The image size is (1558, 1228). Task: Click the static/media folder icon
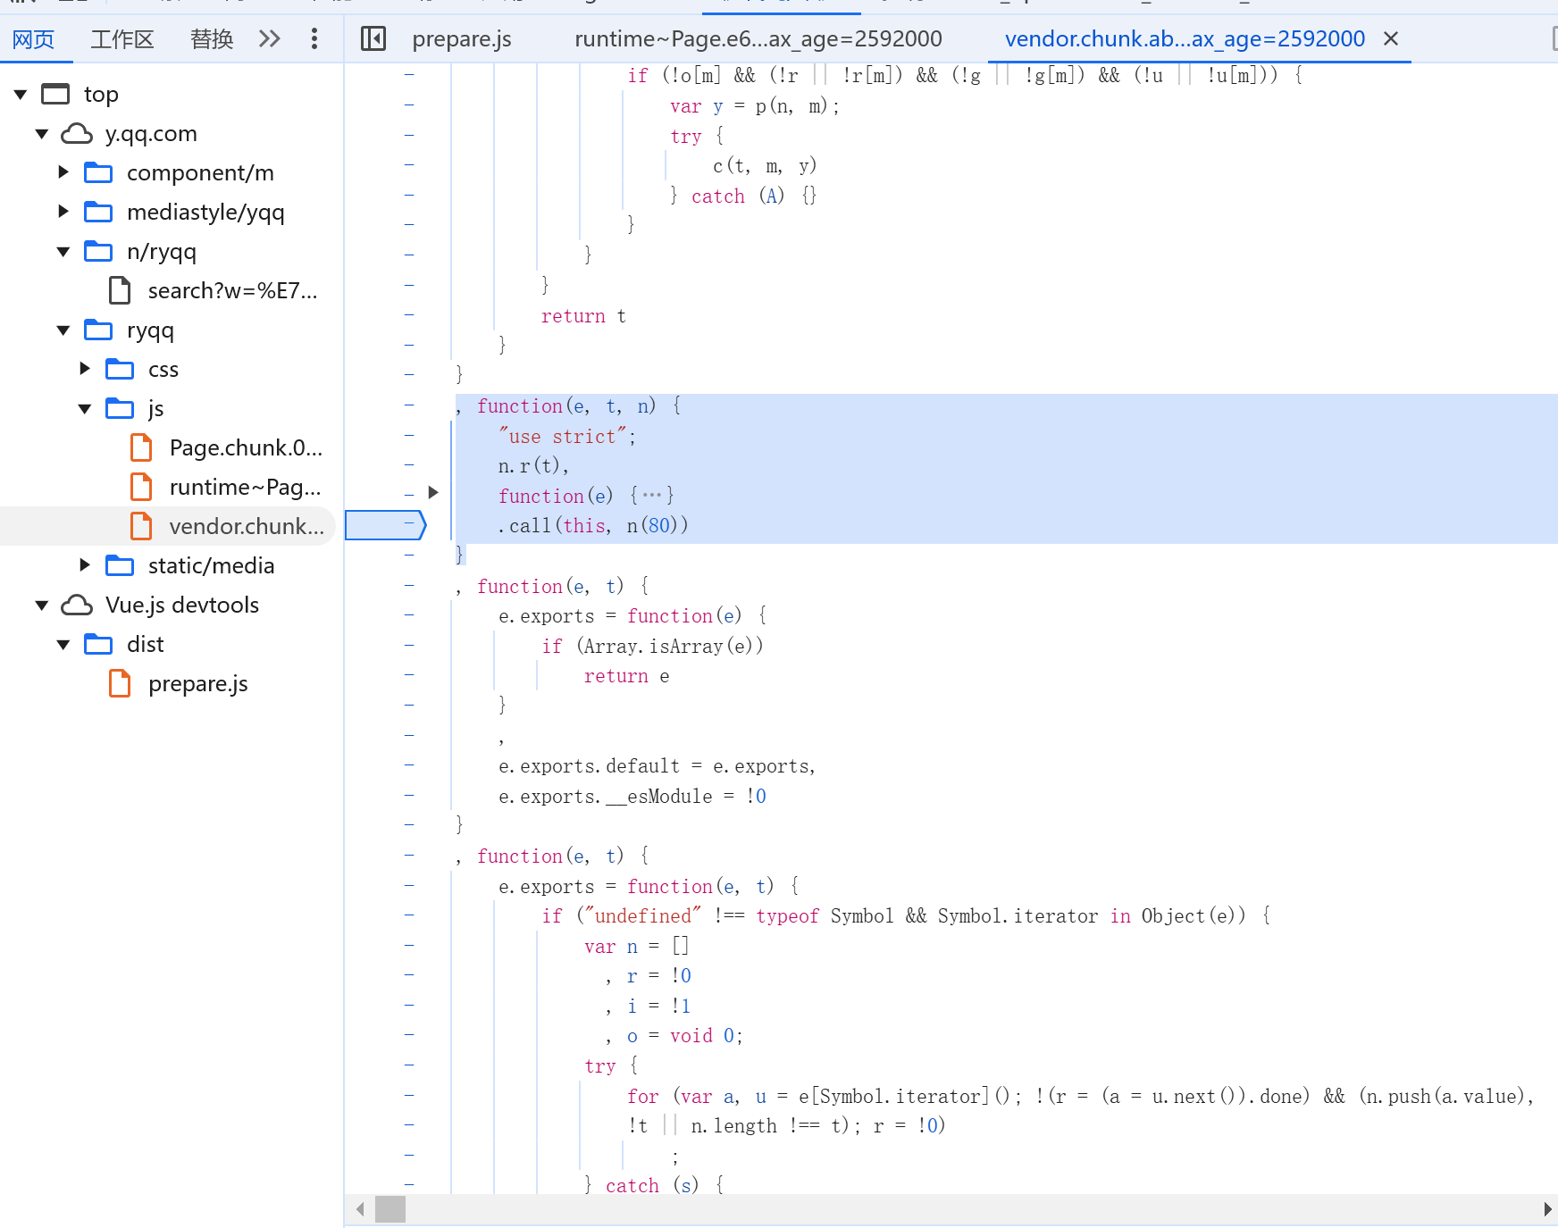tap(120, 565)
